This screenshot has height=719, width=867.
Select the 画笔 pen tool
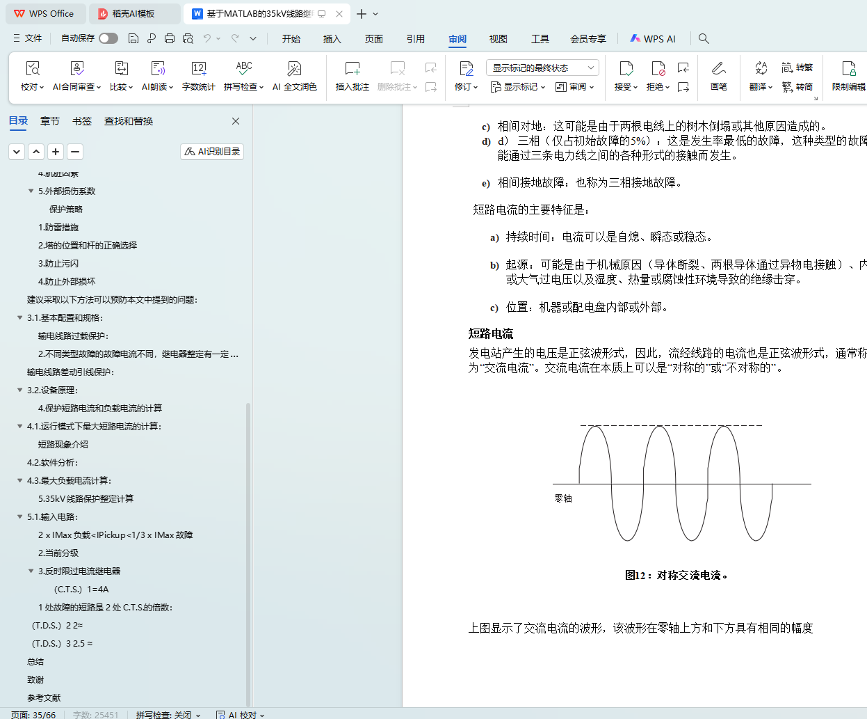point(718,69)
